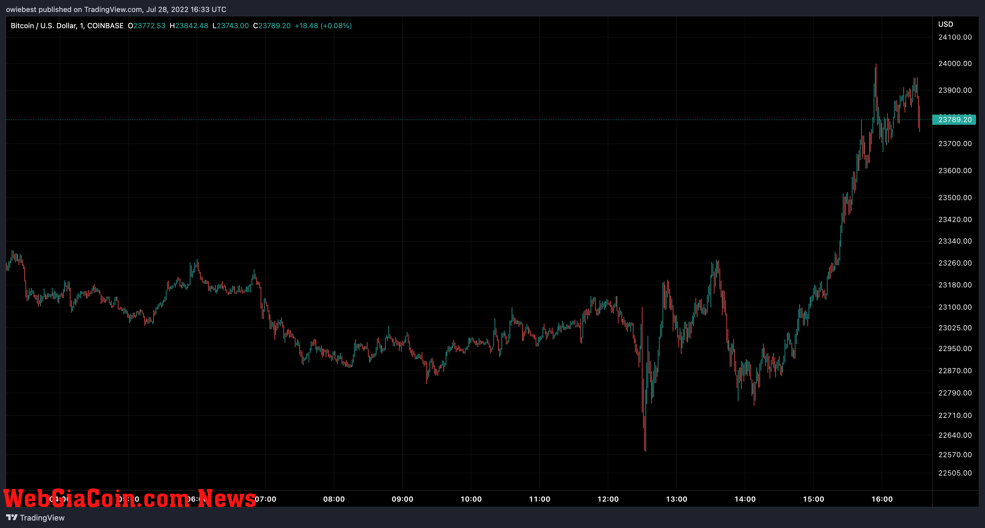Click the close value C23789.20
This screenshot has width=985, height=528.
(272, 25)
